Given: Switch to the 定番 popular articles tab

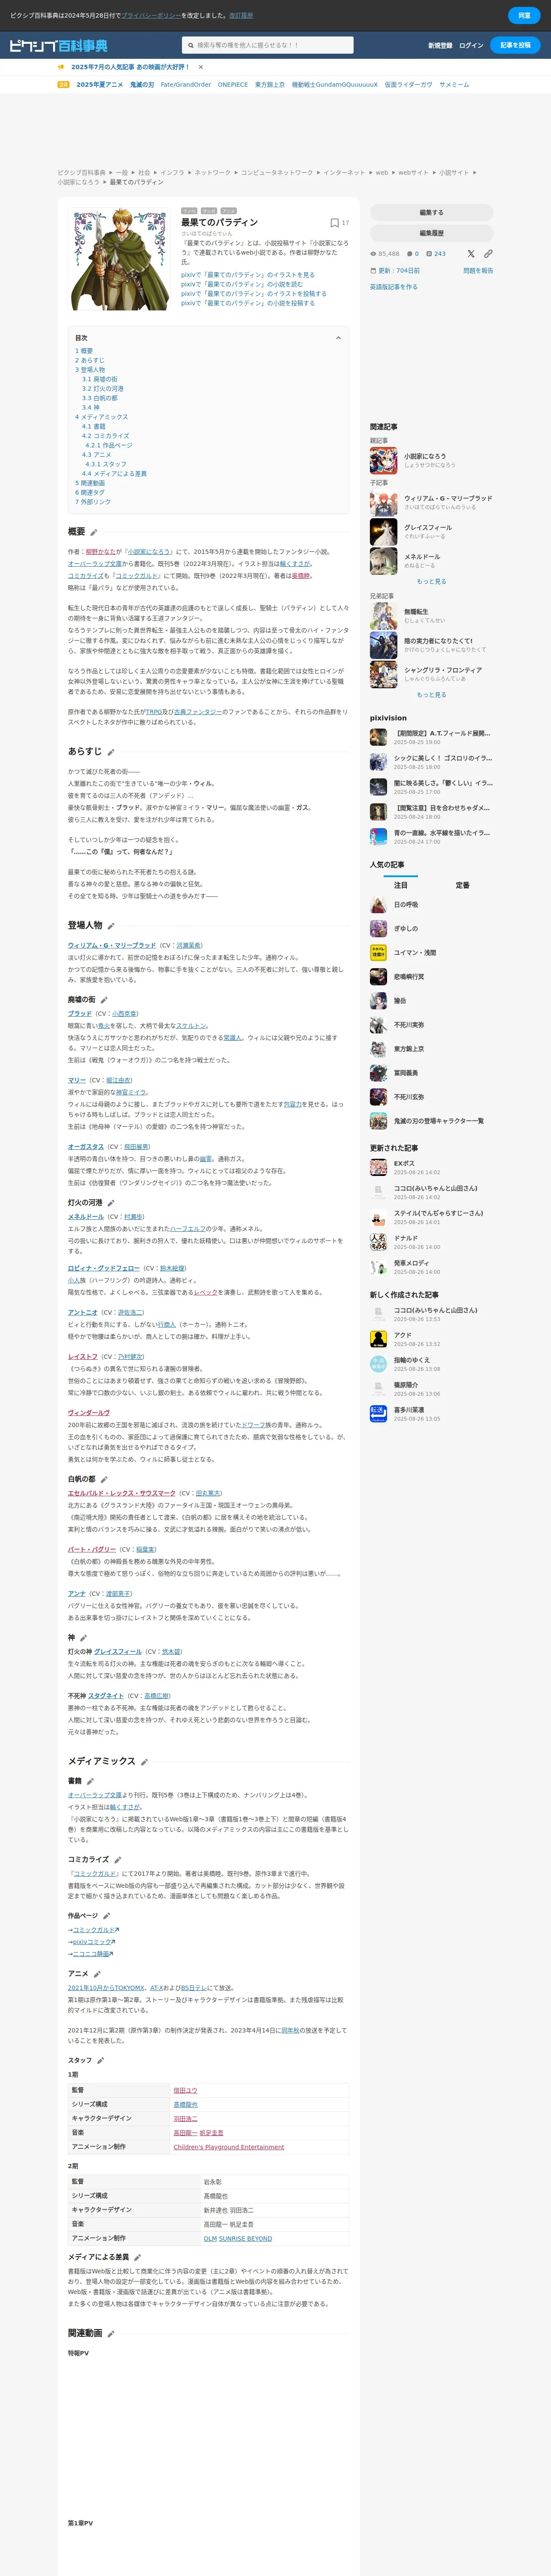Looking at the screenshot, I should point(462,885).
